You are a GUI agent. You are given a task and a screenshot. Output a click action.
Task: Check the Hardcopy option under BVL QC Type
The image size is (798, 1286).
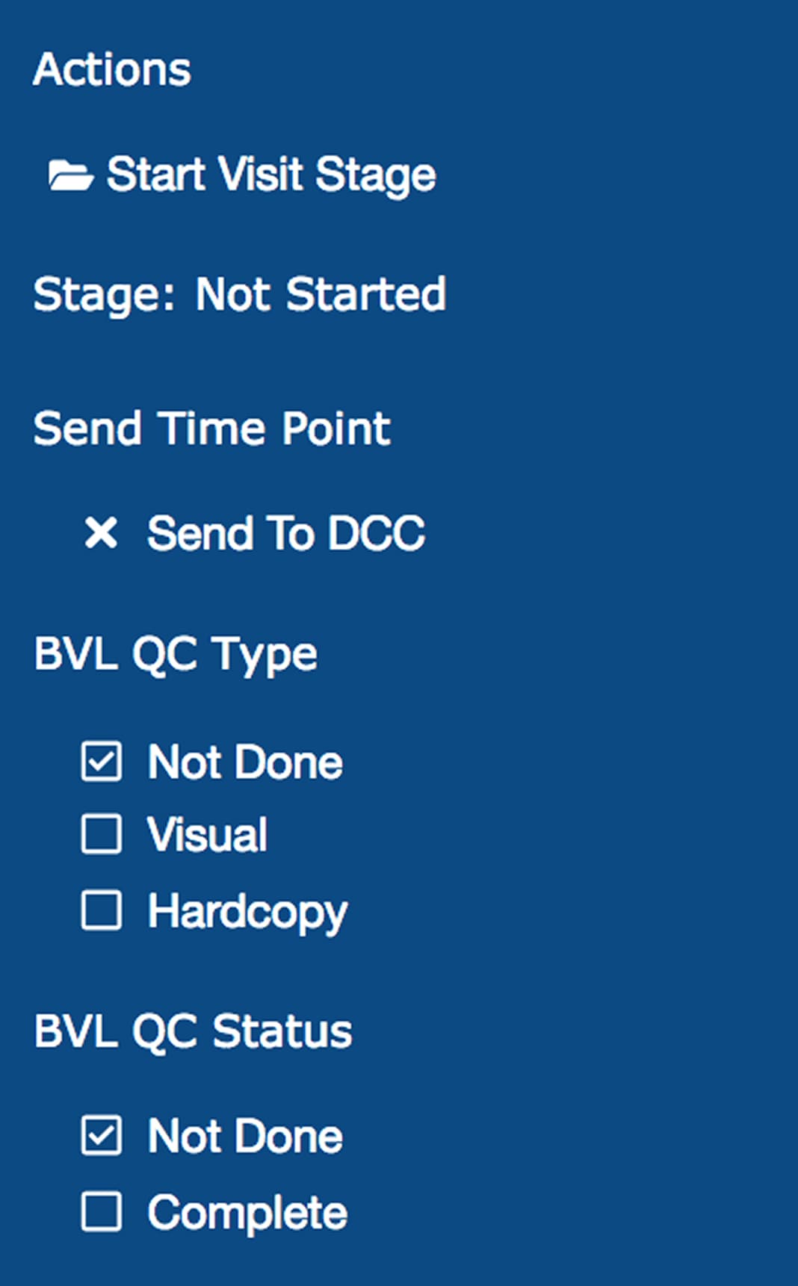click(x=101, y=910)
